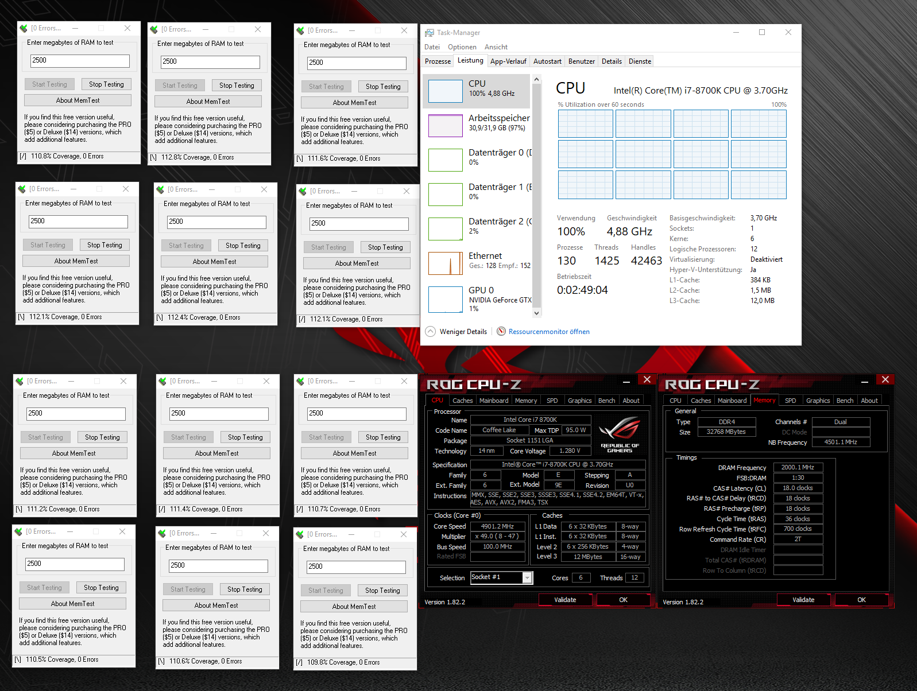Click MemTest icon in the 112.4% Coverage window title

160,189
